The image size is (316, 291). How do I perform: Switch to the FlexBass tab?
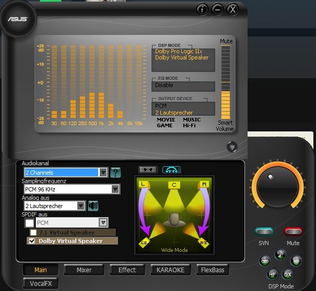[x=213, y=270]
